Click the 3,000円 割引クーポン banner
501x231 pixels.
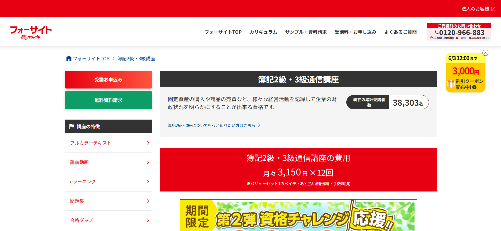[465, 73]
